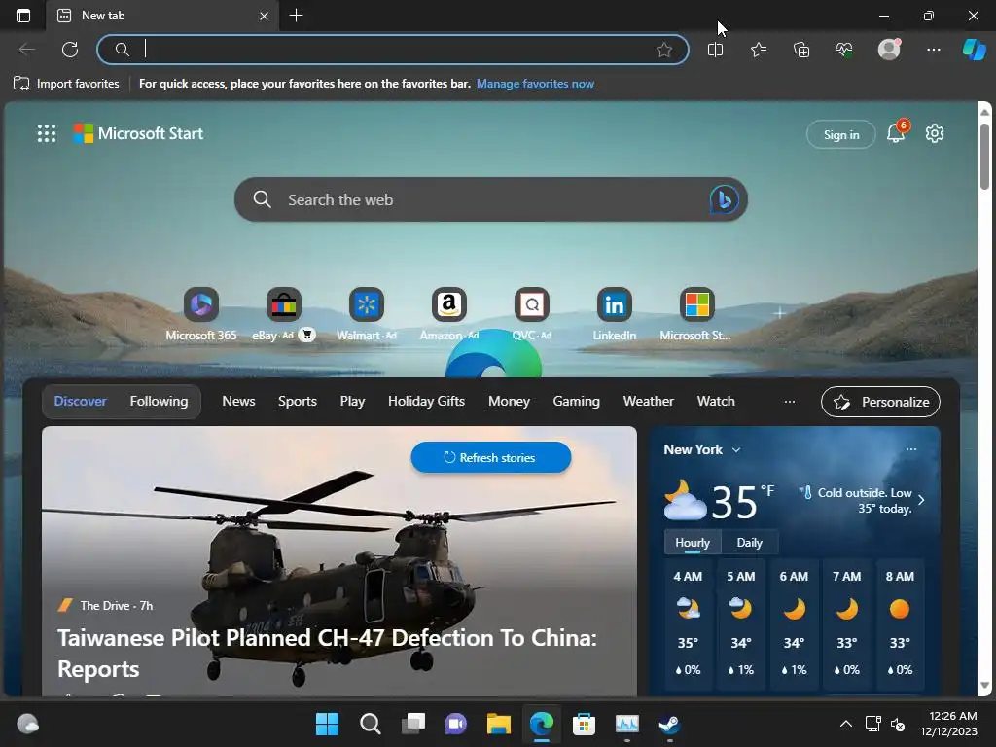Open the Personalize feed button
The width and height of the screenshot is (996, 747).
tap(880, 402)
